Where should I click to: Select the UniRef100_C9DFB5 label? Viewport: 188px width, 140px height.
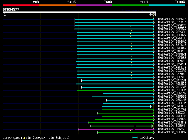pos(172,103)
